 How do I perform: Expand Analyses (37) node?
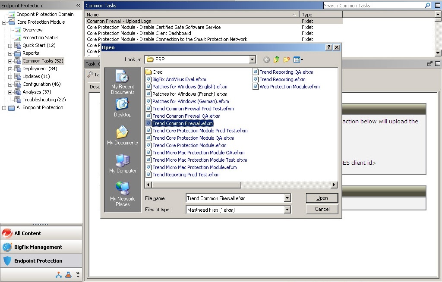pos(10,92)
